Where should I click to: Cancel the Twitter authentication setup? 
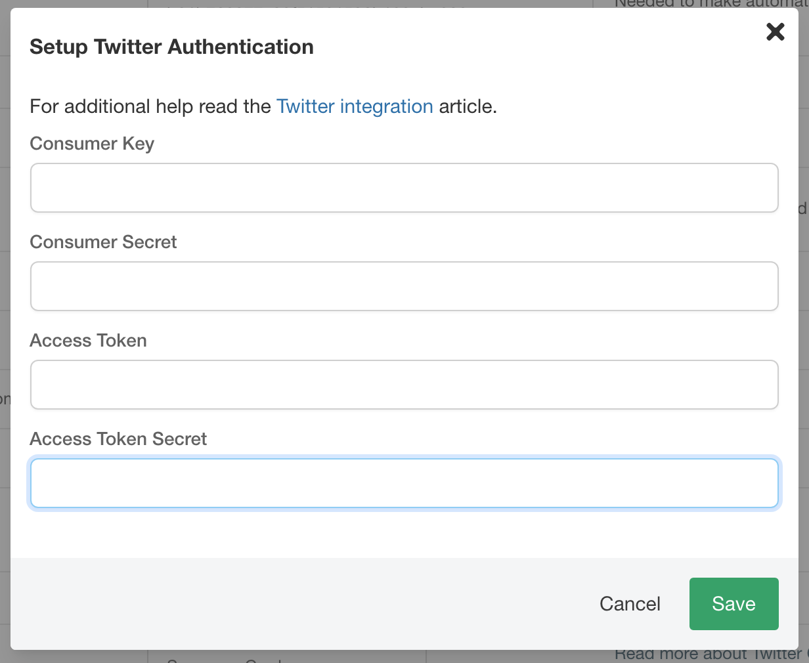(630, 604)
